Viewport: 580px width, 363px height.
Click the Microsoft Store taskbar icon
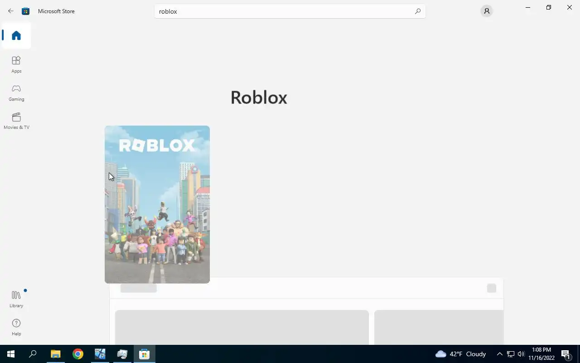(145, 354)
